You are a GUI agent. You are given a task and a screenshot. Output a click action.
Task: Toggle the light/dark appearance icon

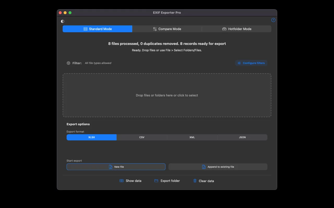point(62,21)
